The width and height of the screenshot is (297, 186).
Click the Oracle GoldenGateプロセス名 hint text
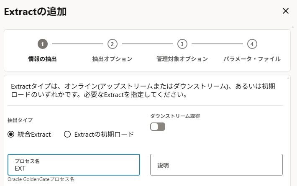pos(41,179)
